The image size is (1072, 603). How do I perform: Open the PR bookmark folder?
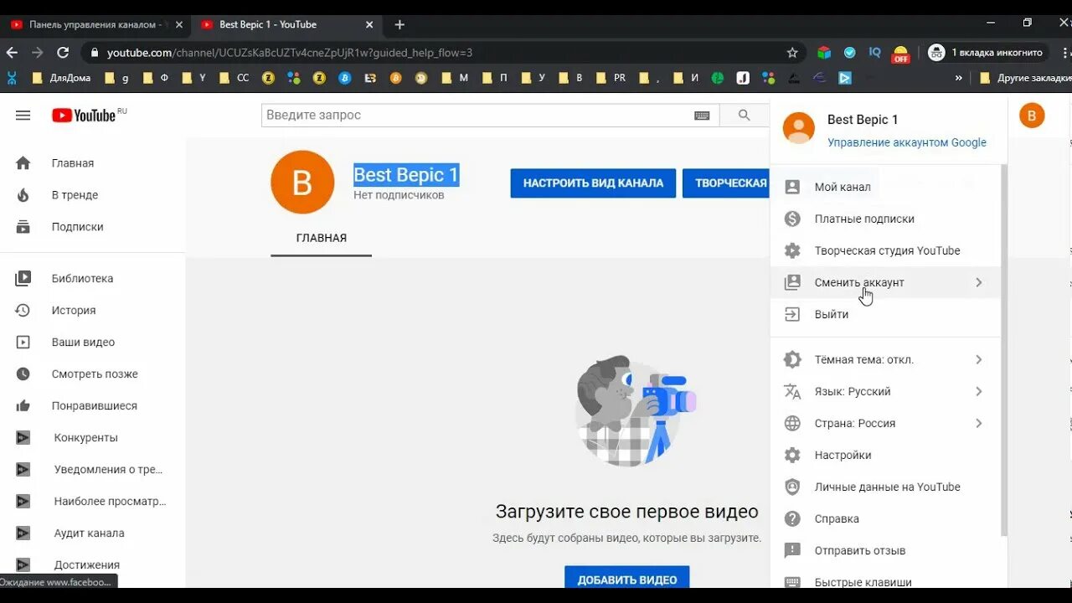611,78
